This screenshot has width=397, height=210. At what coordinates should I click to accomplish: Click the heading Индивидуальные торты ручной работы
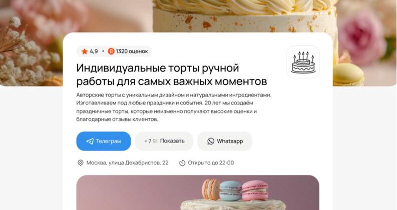tap(172, 74)
